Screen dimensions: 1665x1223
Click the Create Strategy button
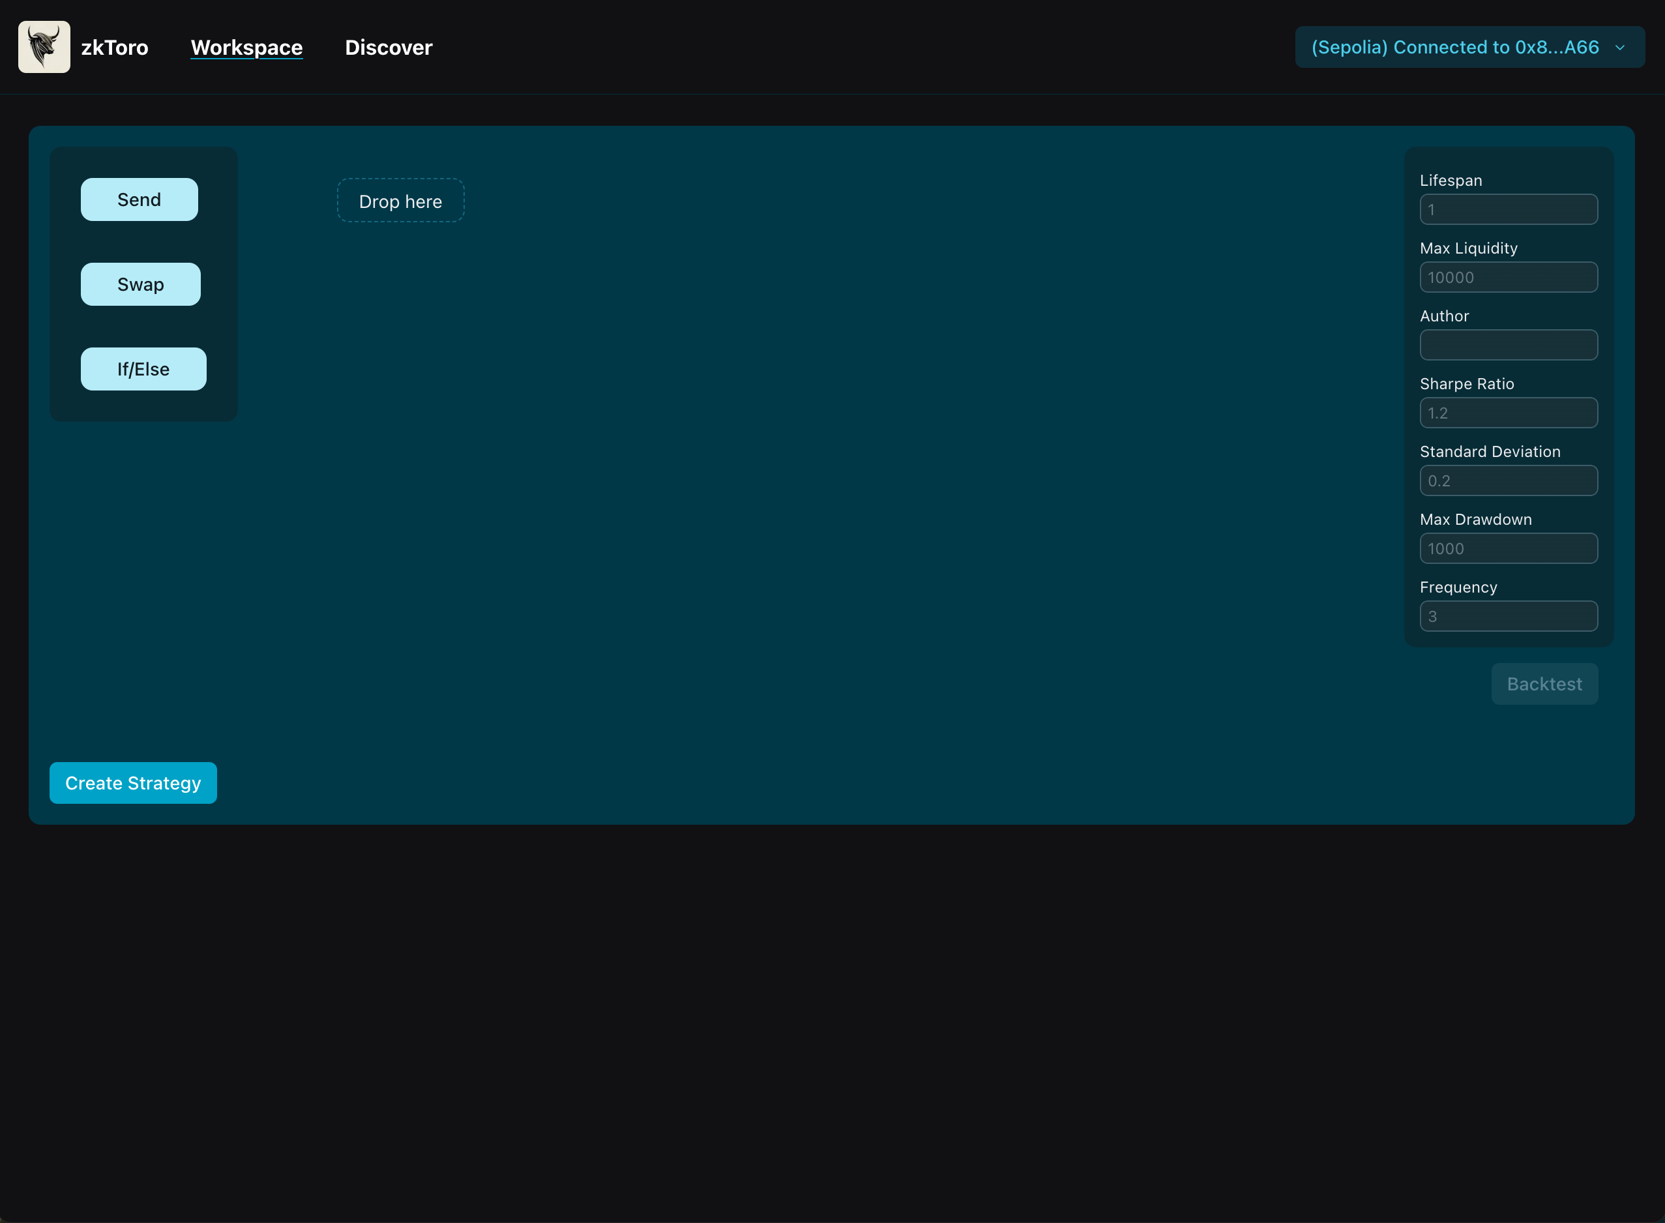133,783
